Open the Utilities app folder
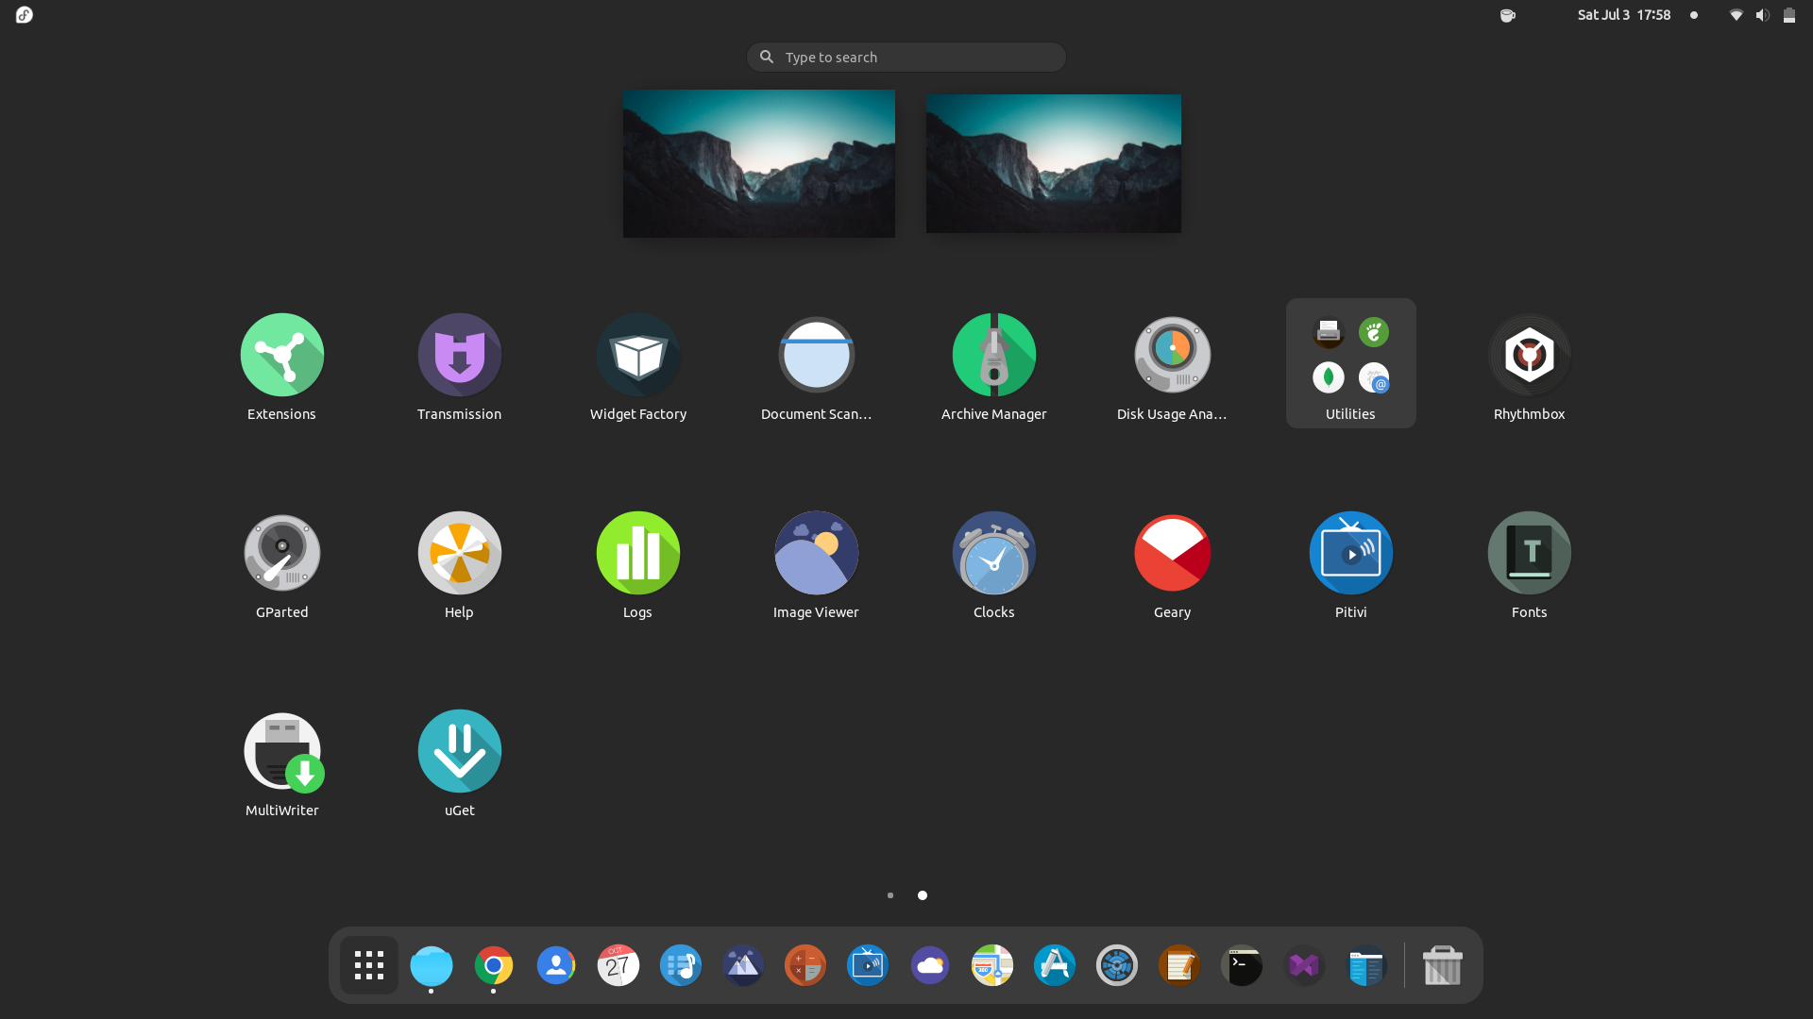Image resolution: width=1813 pixels, height=1019 pixels. [1350, 363]
